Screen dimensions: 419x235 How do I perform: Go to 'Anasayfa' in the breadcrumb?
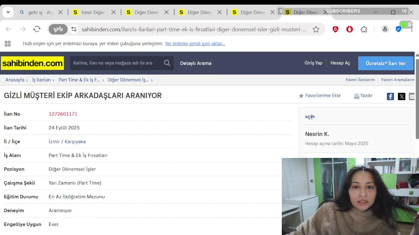tap(15, 80)
